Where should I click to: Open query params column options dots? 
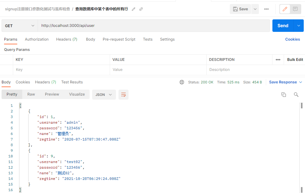278,60
